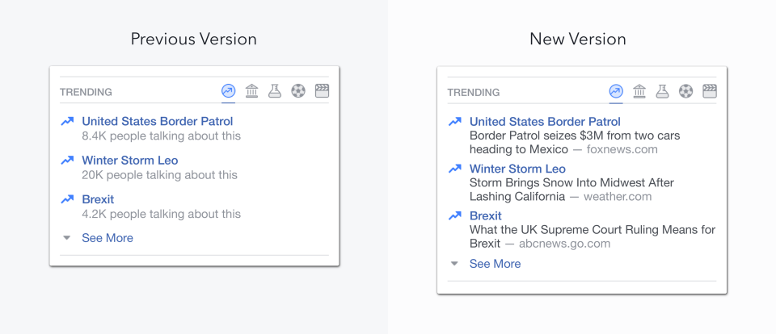Open United States Border Patrol topic in Previous Version
This screenshot has width=776, height=334.
(157, 121)
